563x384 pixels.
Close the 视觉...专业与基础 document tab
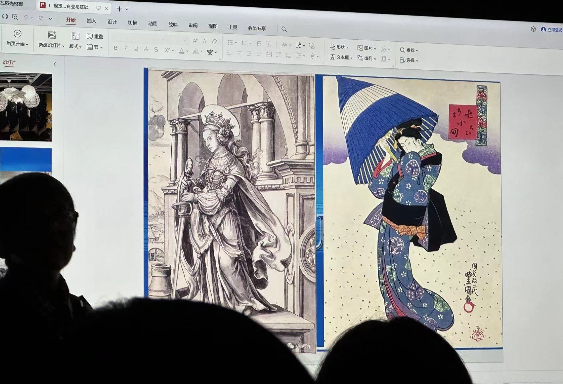point(106,8)
